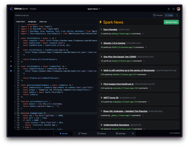Toggle fullscreen with the expand icon
This screenshot has height=146, width=189.
coord(177,15)
